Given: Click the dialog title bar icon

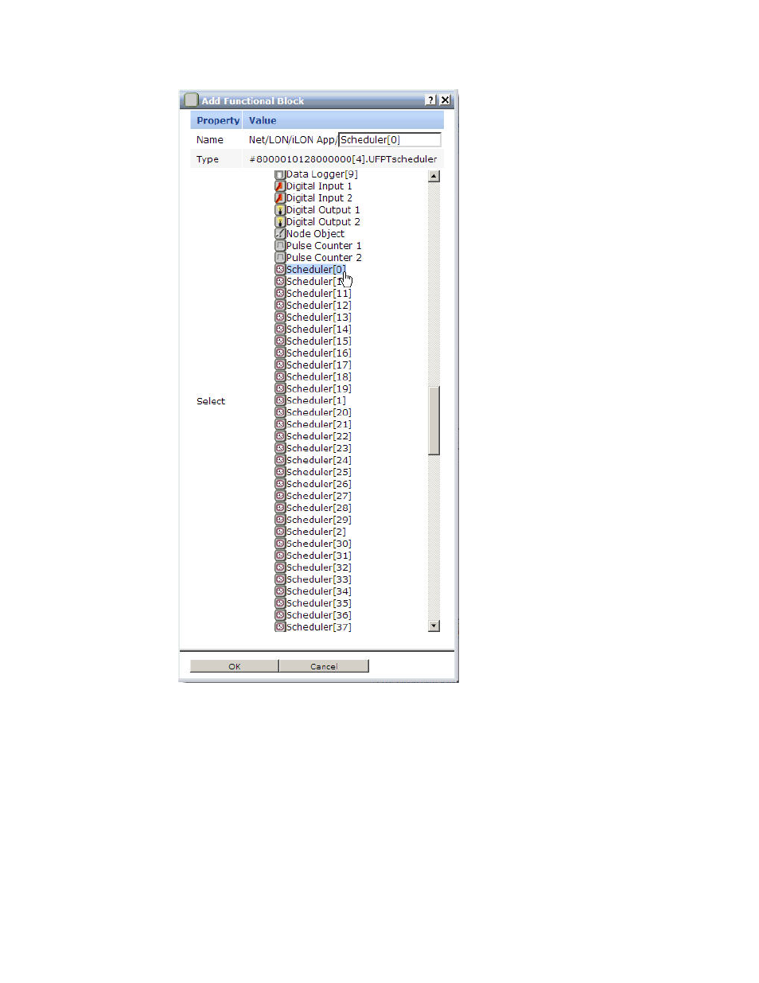Looking at the screenshot, I should (x=191, y=100).
